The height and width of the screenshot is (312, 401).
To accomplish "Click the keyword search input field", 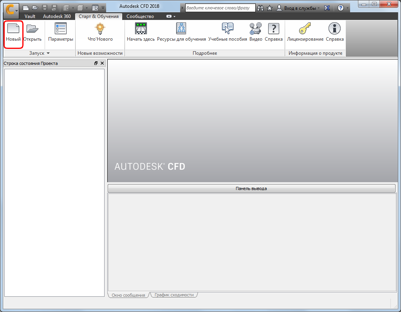I will (x=220, y=8).
